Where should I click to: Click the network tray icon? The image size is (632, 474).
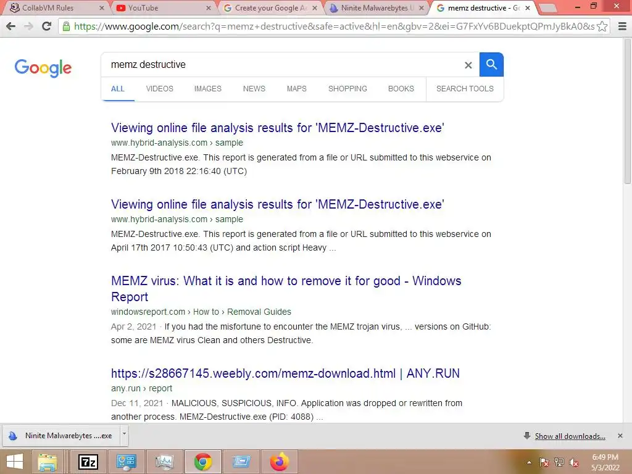(559, 462)
